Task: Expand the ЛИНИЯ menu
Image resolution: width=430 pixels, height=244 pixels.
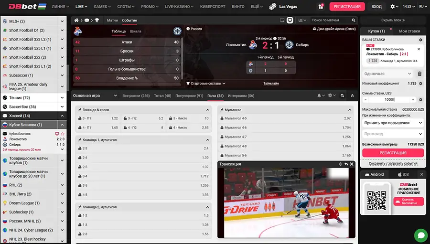Action: (60, 7)
